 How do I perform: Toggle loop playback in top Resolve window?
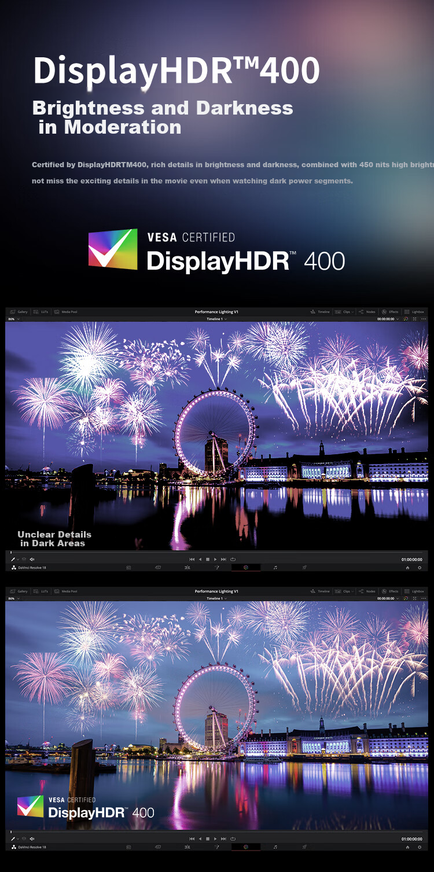click(233, 560)
